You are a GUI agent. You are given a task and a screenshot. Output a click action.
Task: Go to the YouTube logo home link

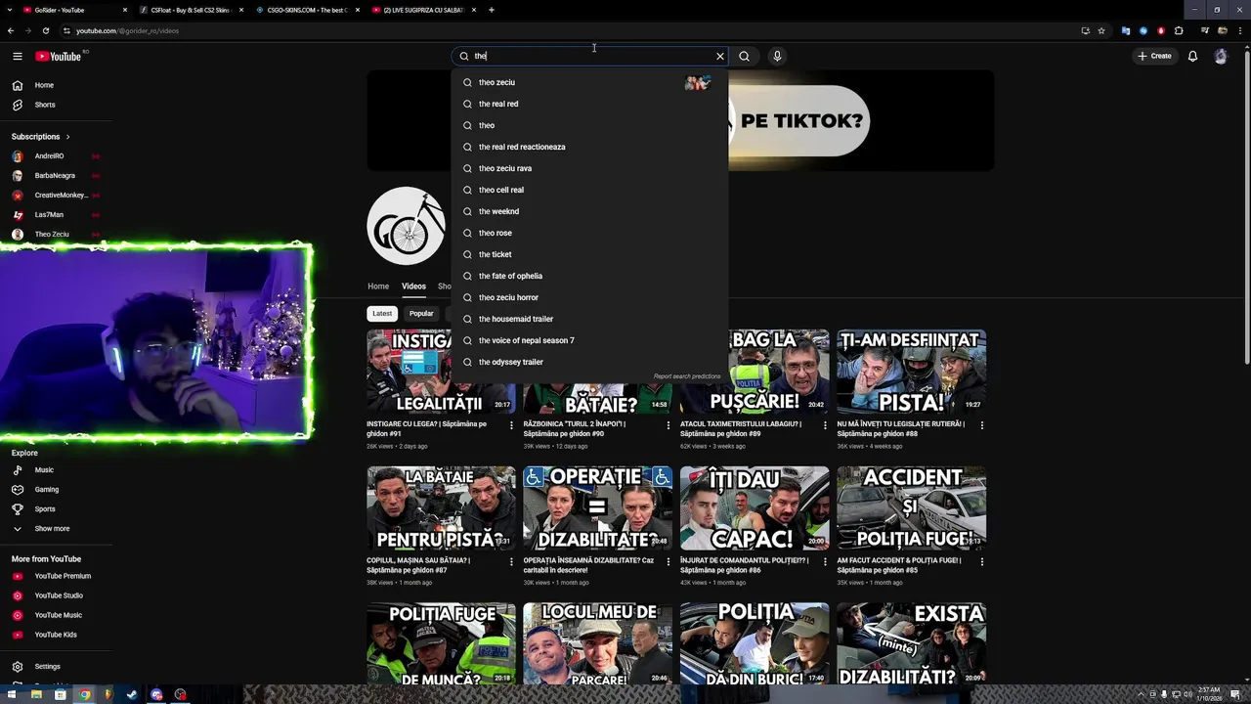point(60,56)
